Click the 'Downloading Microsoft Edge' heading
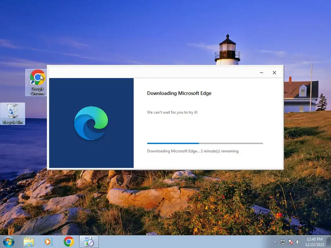 pyautogui.click(x=179, y=93)
